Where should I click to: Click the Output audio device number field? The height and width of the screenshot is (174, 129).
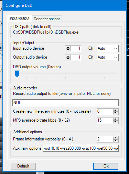pos(76,58)
